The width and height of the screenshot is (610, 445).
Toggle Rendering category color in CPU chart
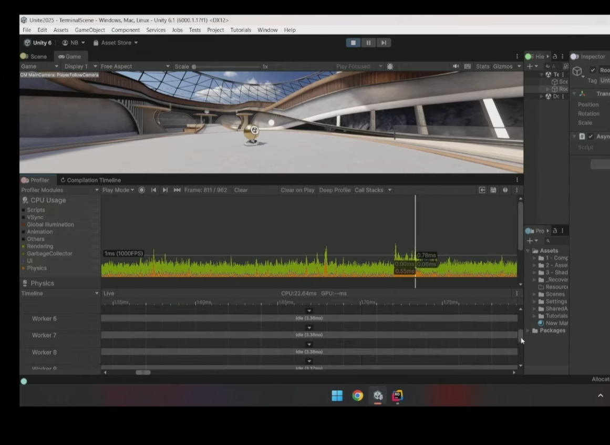pyautogui.click(x=23, y=246)
